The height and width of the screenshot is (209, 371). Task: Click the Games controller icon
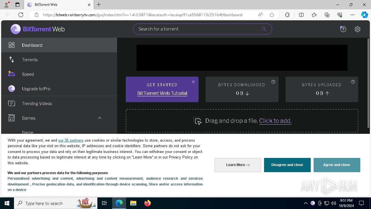(x=12, y=118)
